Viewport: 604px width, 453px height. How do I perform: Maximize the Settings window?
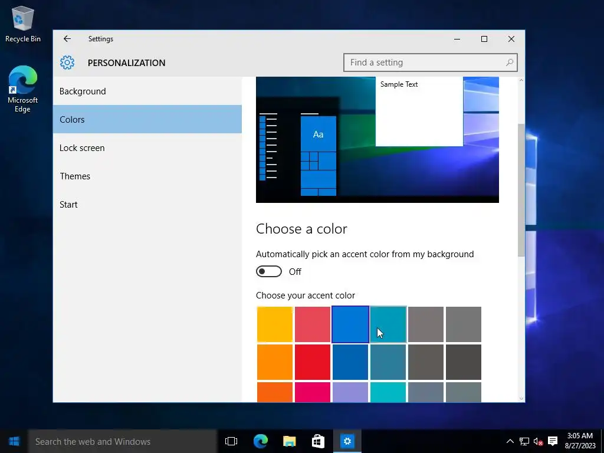(484, 39)
